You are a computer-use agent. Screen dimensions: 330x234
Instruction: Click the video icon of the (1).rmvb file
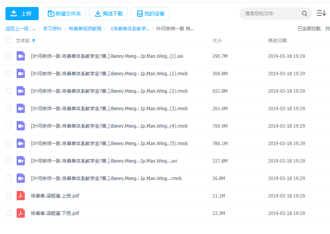(21, 73)
